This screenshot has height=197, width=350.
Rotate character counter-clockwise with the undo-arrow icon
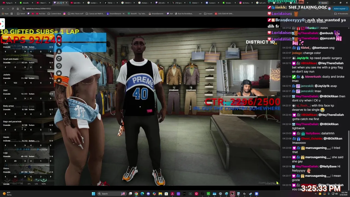(59, 66)
